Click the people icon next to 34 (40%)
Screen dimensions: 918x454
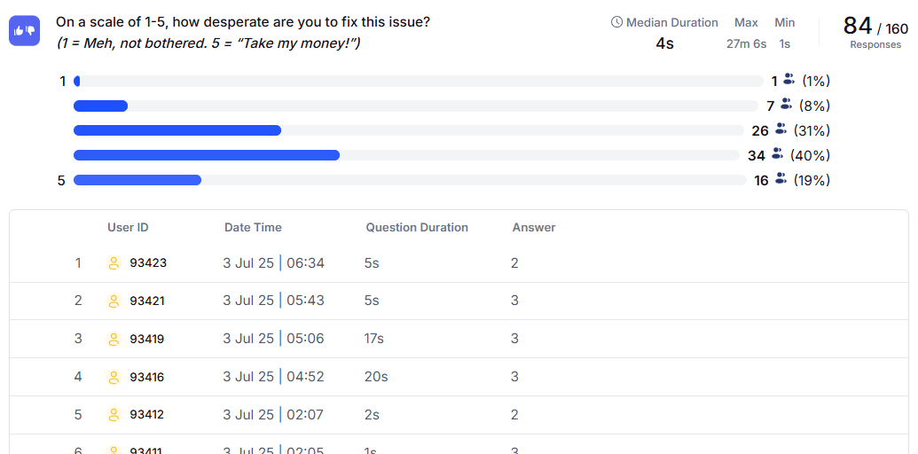click(x=777, y=154)
